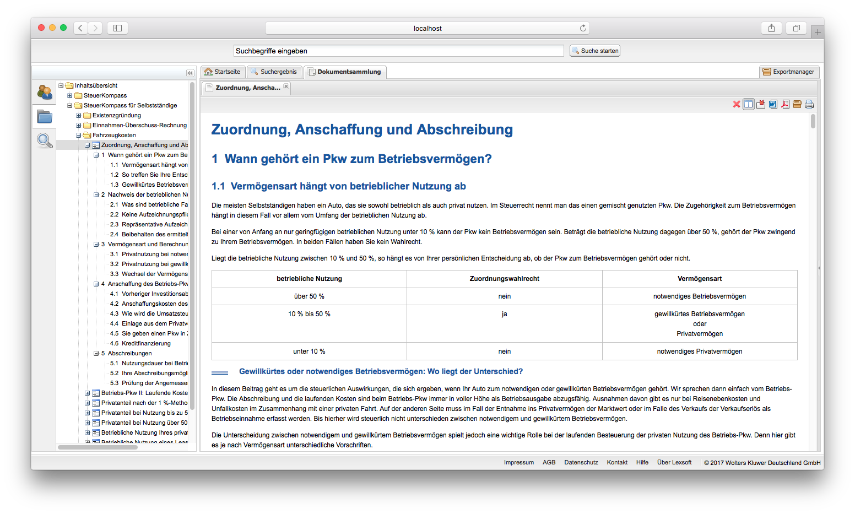Expand the SteuerKompass folder node
855x514 pixels.
point(70,95)
